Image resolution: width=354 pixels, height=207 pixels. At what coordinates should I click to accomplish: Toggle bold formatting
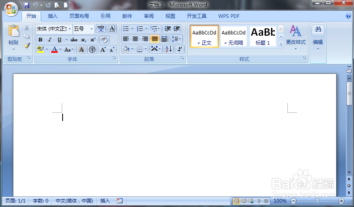point(40,40)
